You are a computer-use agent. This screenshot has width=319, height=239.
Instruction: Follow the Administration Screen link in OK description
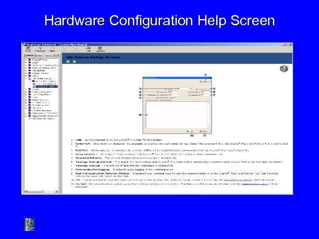pos(238,180)
